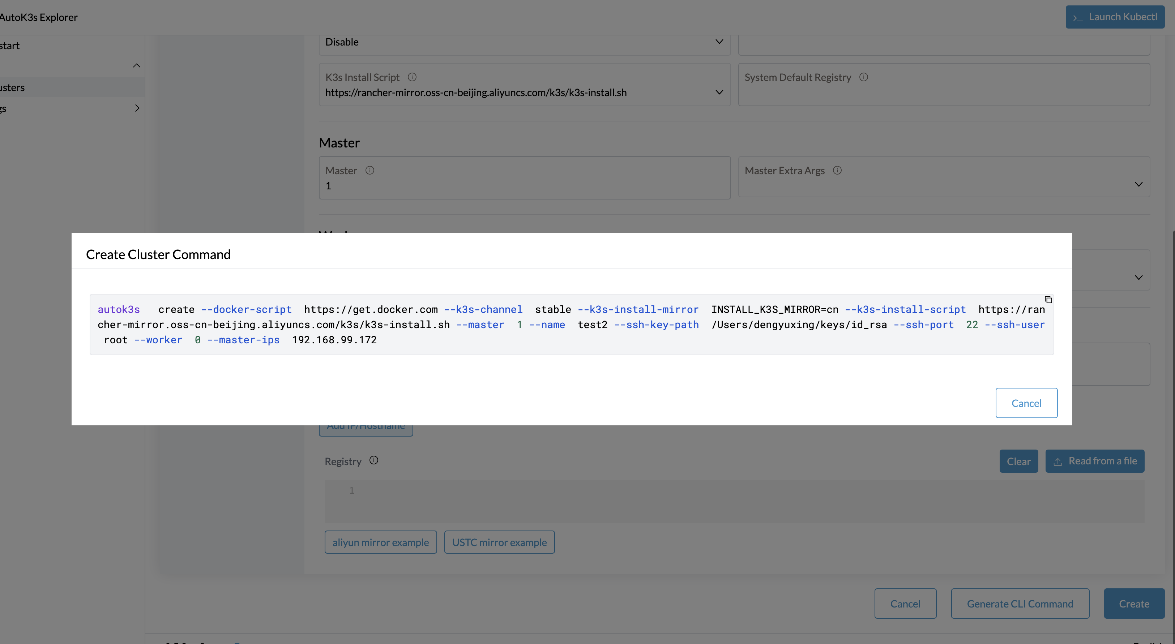Insert the aliyun mirror example

click(380, 542)
